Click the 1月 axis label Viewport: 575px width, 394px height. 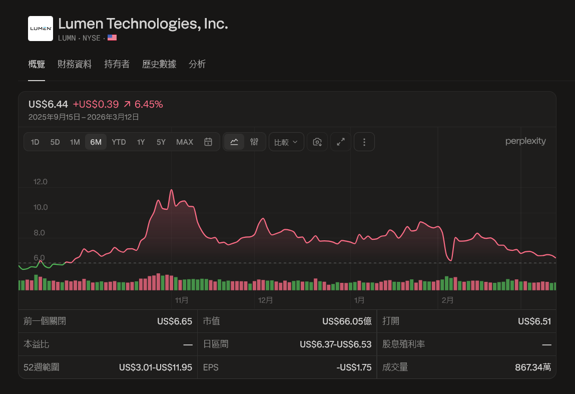pyautogui.click(x=359, y=300)
